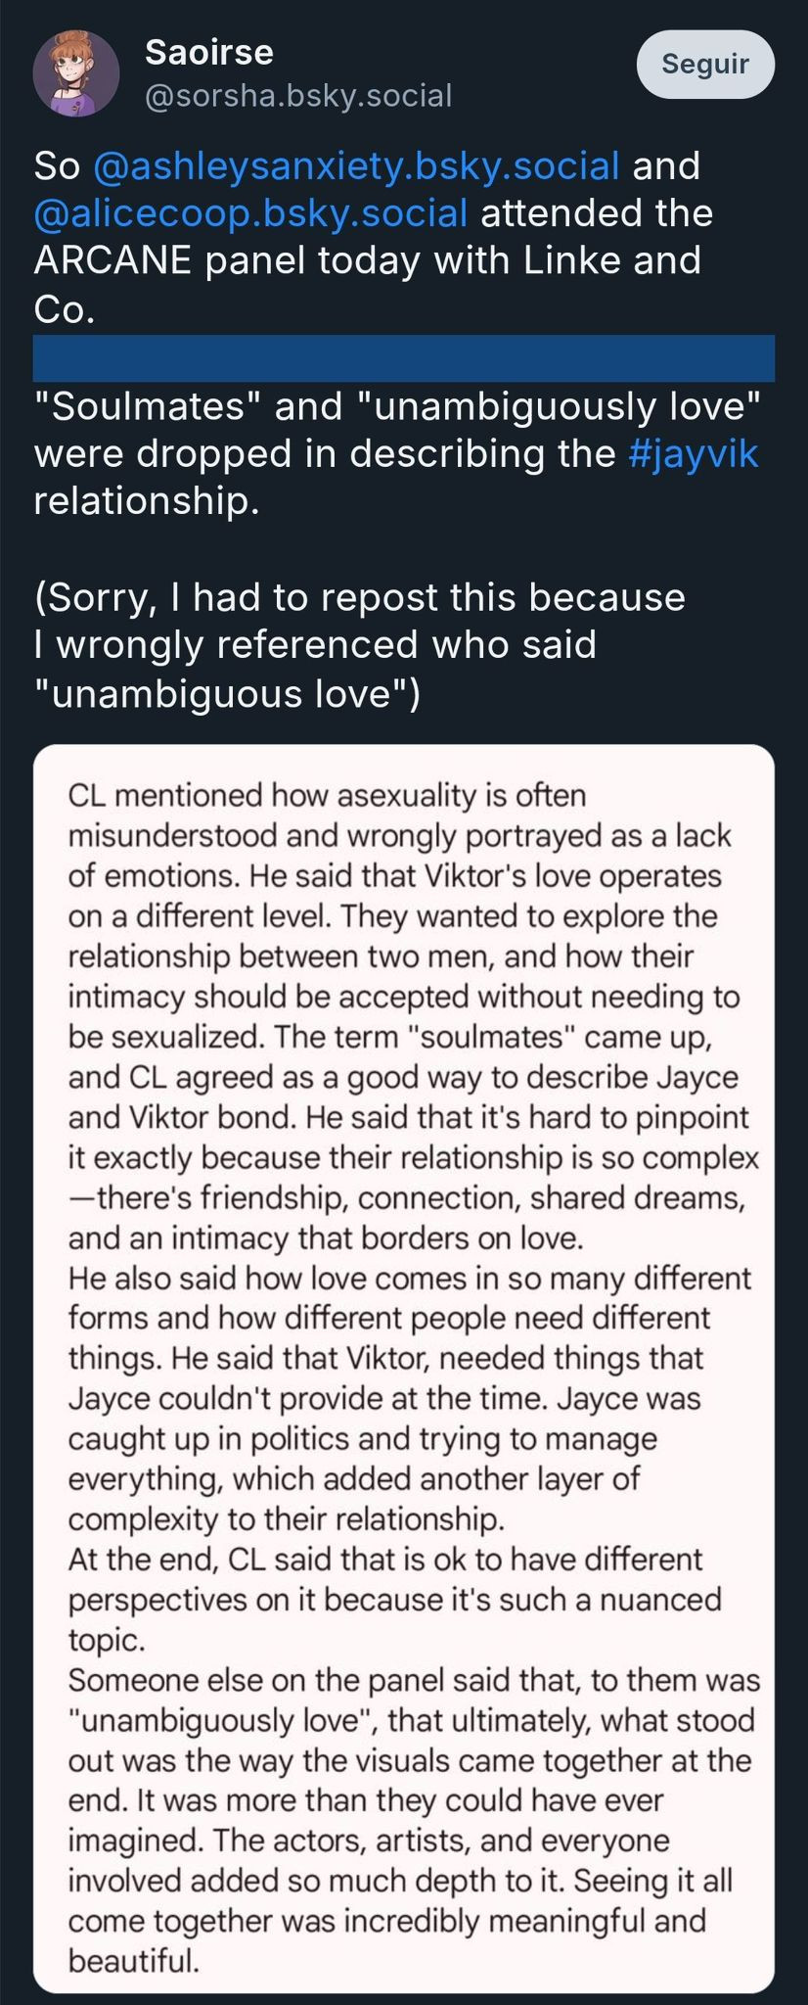This screenshot has width=808, height=2005.
Task: Click the "ARCANE panel today with Linke" line
Action: [367, 260]
